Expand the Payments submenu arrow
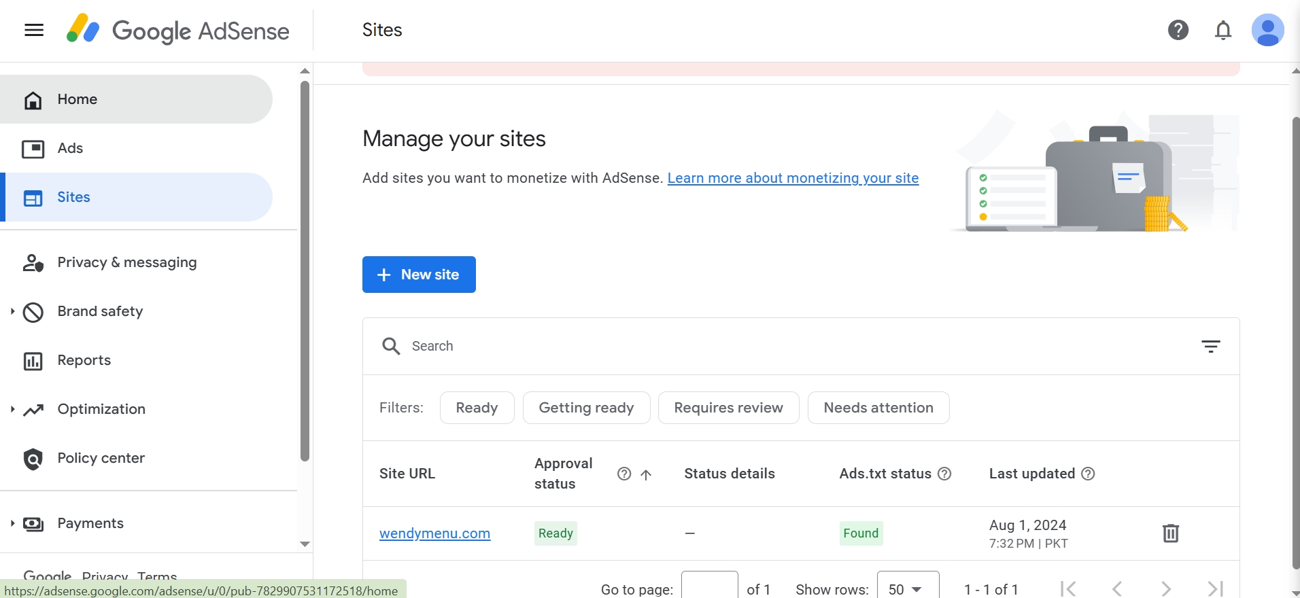The height and width of the screenshot is (598, 1300). pyautogui.click(x=12, y=523)
